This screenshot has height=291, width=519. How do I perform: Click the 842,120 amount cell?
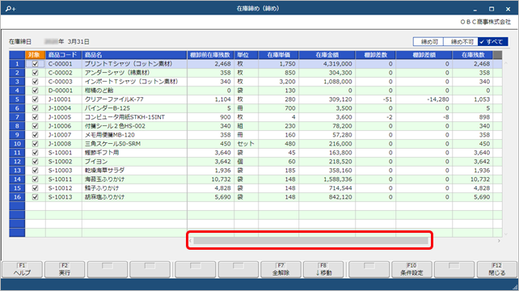coord(327,197)
